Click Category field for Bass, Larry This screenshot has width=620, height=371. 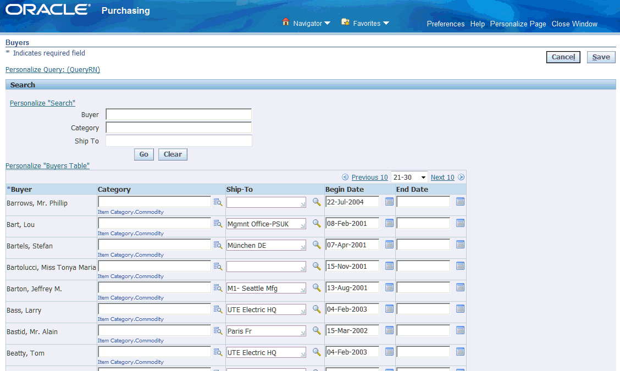[x=154, y=309]
